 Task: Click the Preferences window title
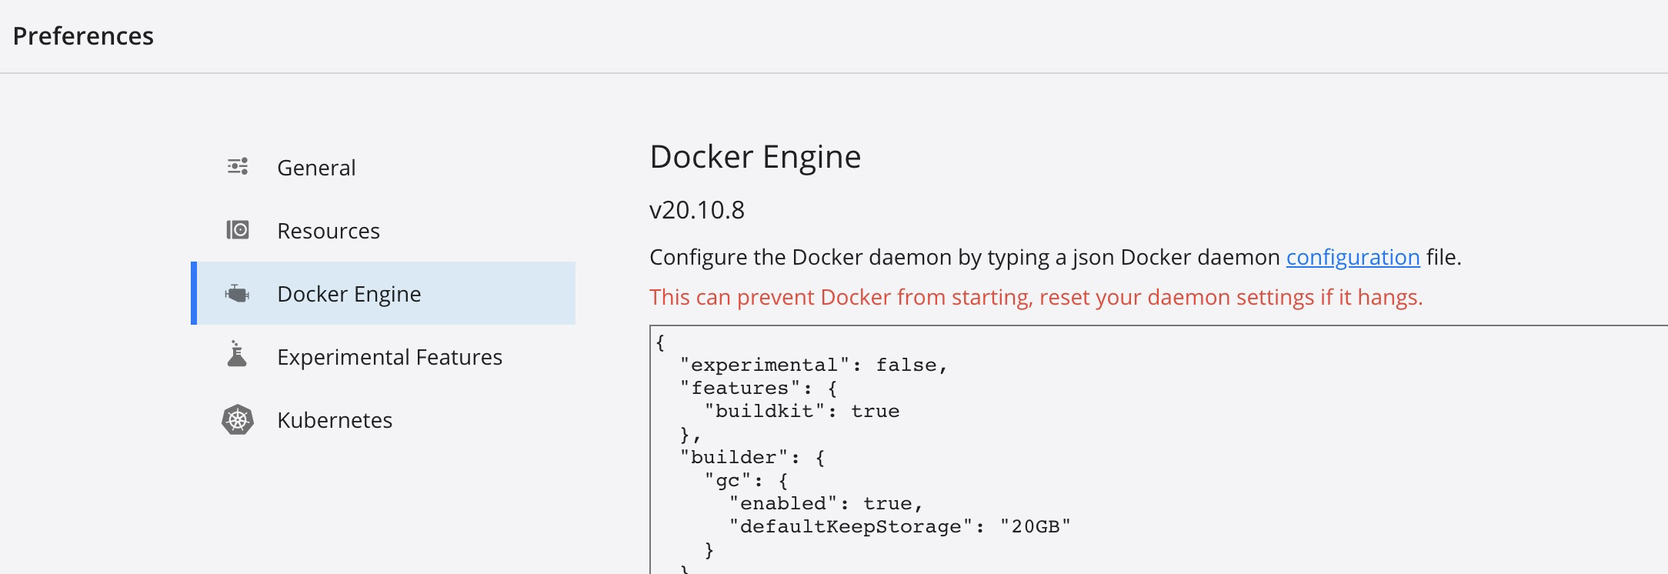pyautogui.click(x=83, y=36)
